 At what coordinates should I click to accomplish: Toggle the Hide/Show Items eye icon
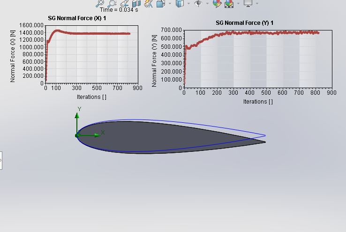coord(198,3)
